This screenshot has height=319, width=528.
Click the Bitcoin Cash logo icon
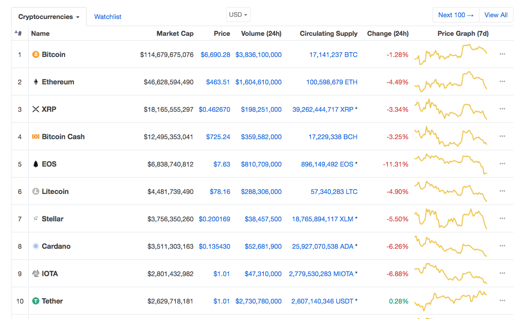point(36,137)
